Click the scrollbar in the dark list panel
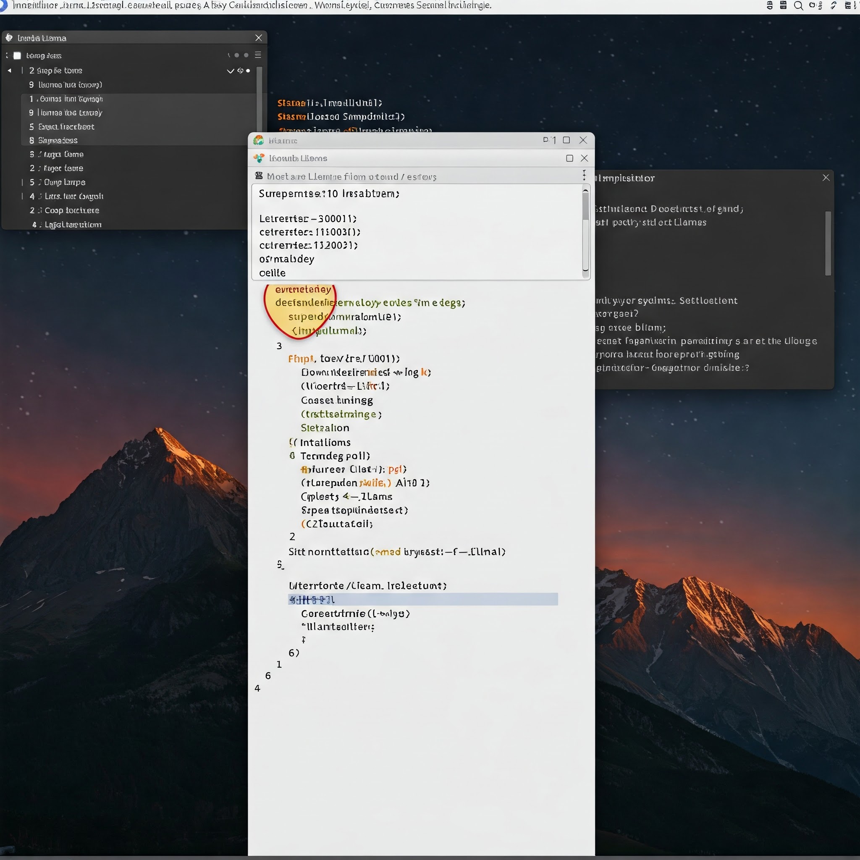The width and height of the screenshot is (860, 860). point(259,99)
